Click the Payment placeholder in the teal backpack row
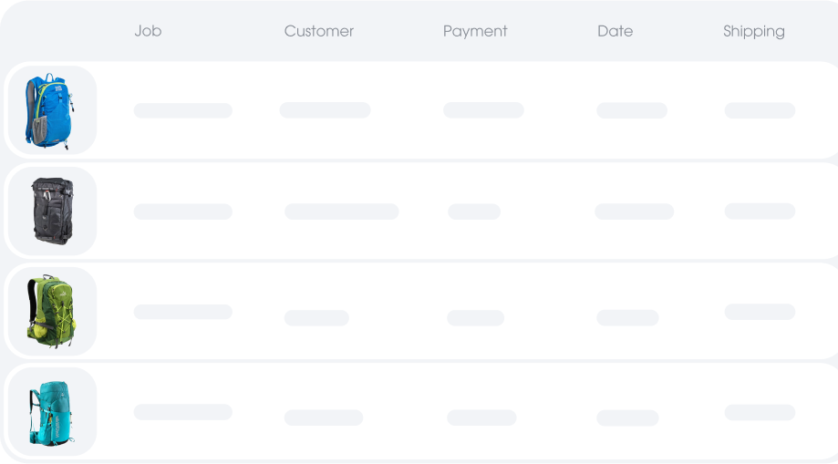The width and height of the screenshot is (838, 464). click(x=481, y=418)
